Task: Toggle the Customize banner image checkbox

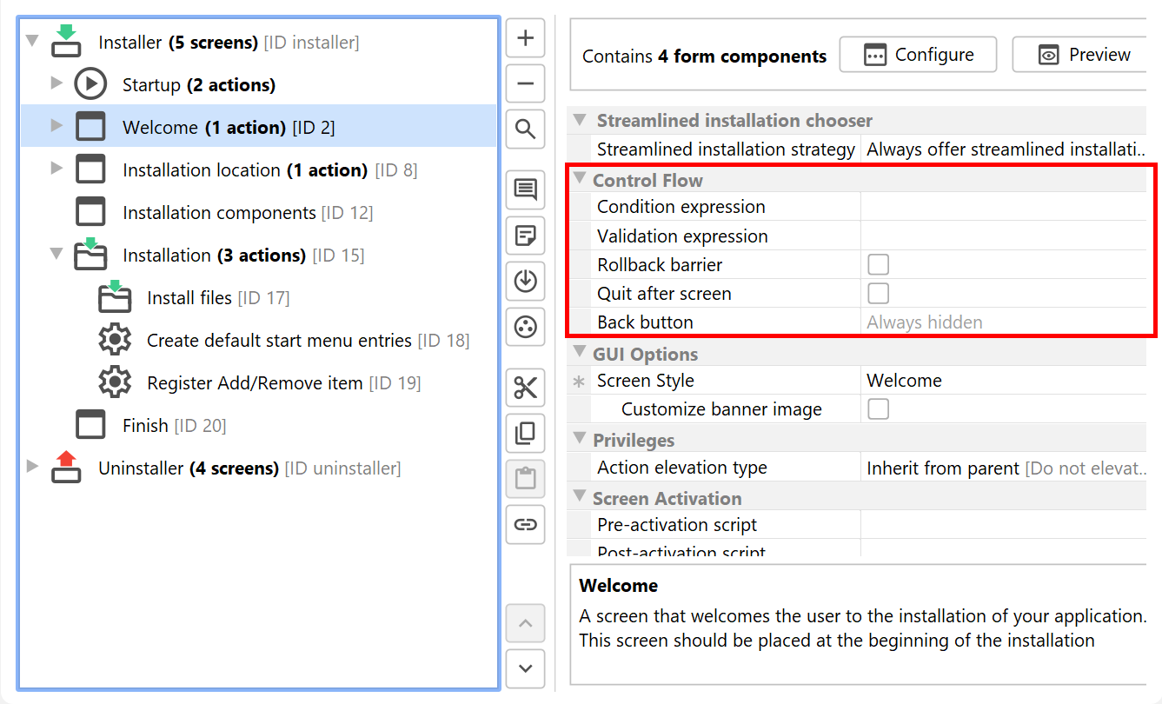Action: pos(878,409)
